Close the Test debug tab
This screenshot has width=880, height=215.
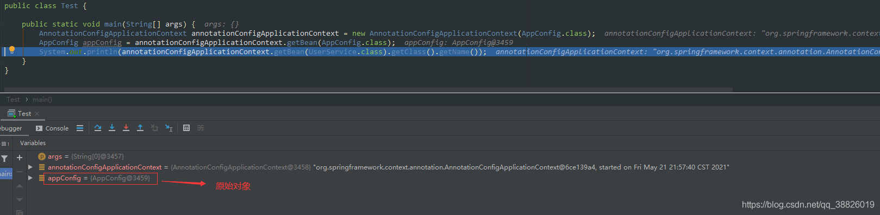(37, 114)
